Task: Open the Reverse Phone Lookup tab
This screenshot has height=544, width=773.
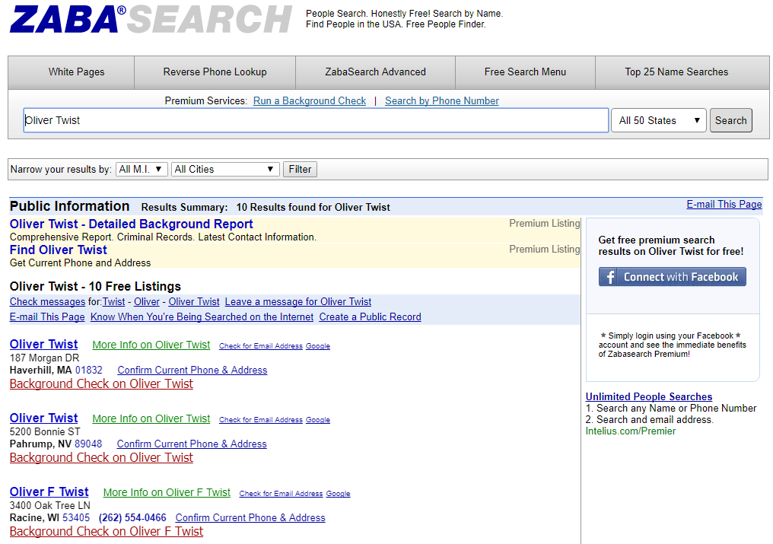Action: 215,72
